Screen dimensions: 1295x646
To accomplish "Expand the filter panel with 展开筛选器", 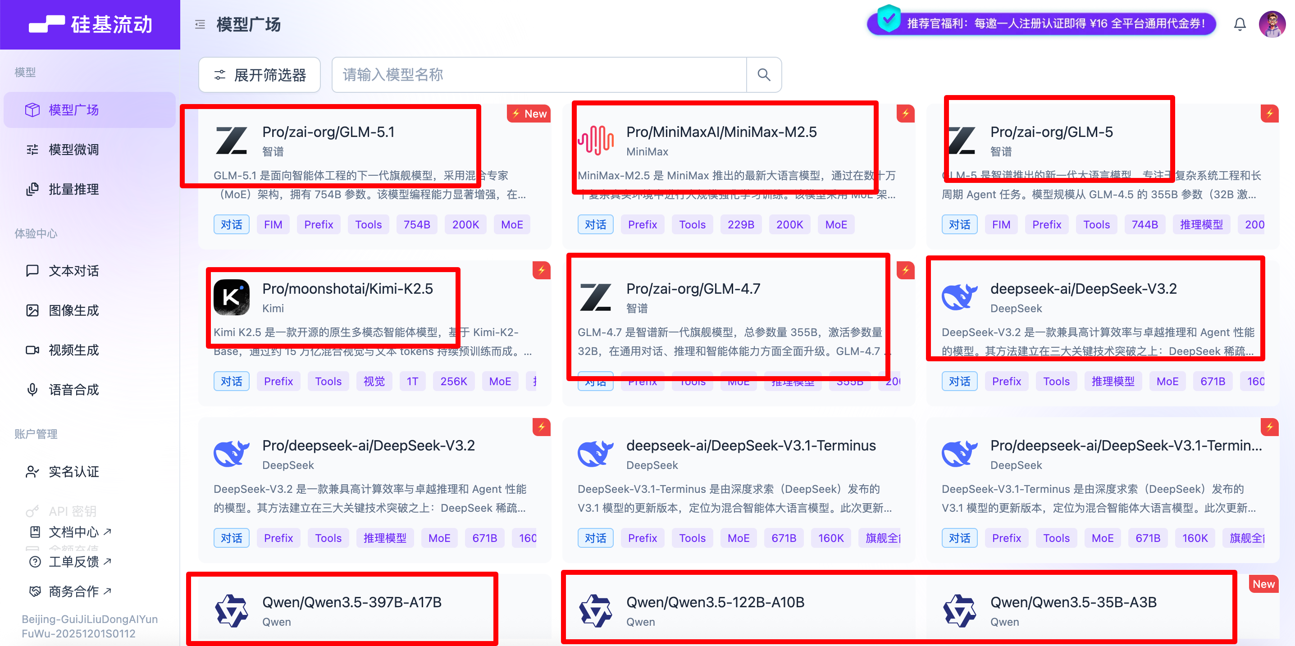I will [x=260, y=75].
